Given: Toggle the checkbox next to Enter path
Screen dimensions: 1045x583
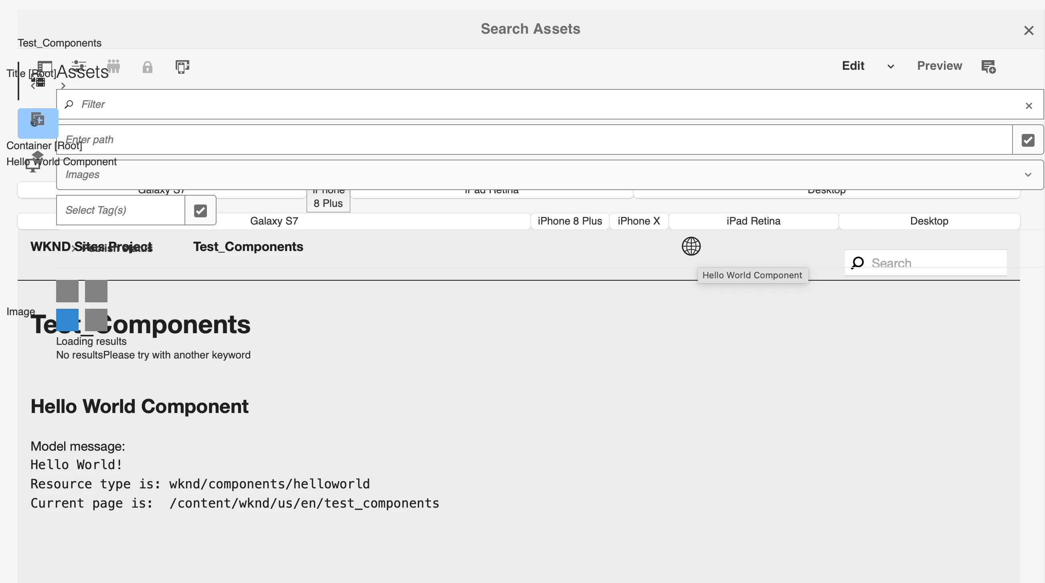Looking at the screenshot, I should [x=1027, y=140].
